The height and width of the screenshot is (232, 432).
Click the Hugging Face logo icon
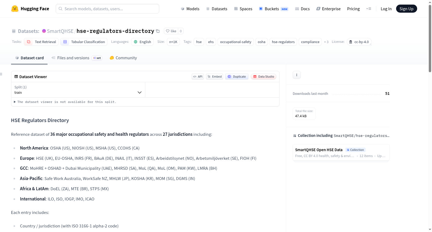15,9
